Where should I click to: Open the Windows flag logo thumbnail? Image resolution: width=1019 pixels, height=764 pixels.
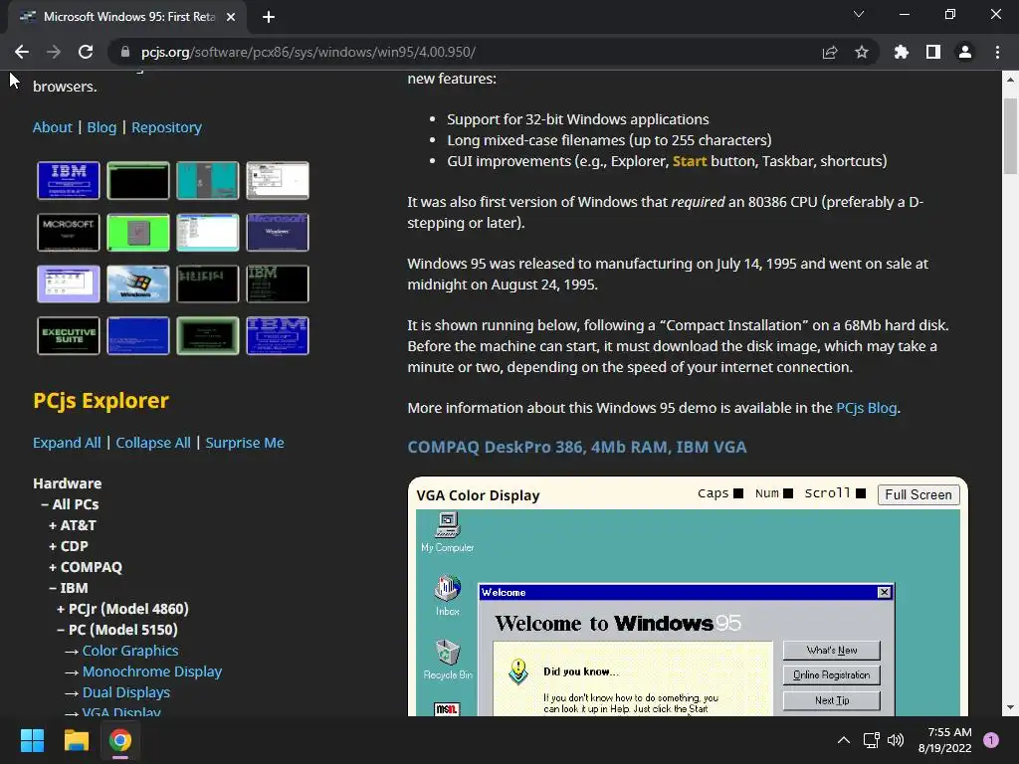pos(137,284)
